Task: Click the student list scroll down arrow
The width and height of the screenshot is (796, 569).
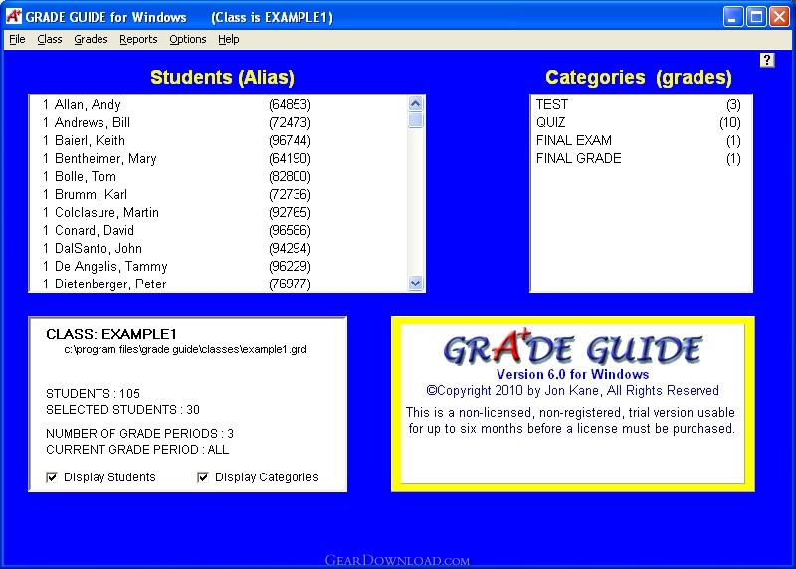Action: tap(415, 284)
